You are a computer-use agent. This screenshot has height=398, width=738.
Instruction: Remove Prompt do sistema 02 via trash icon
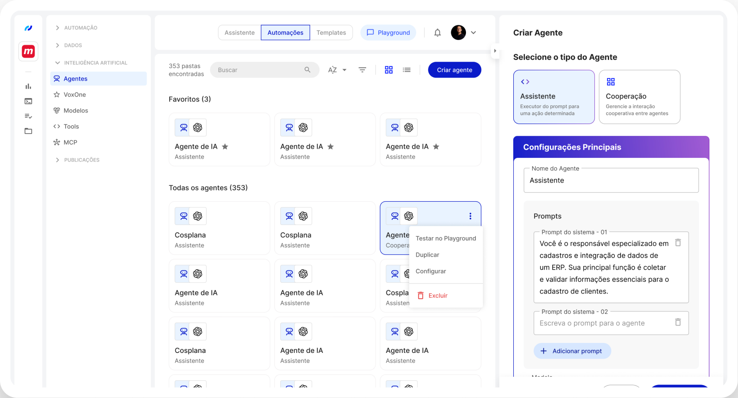pyautogui.click(x=678, y=322)
